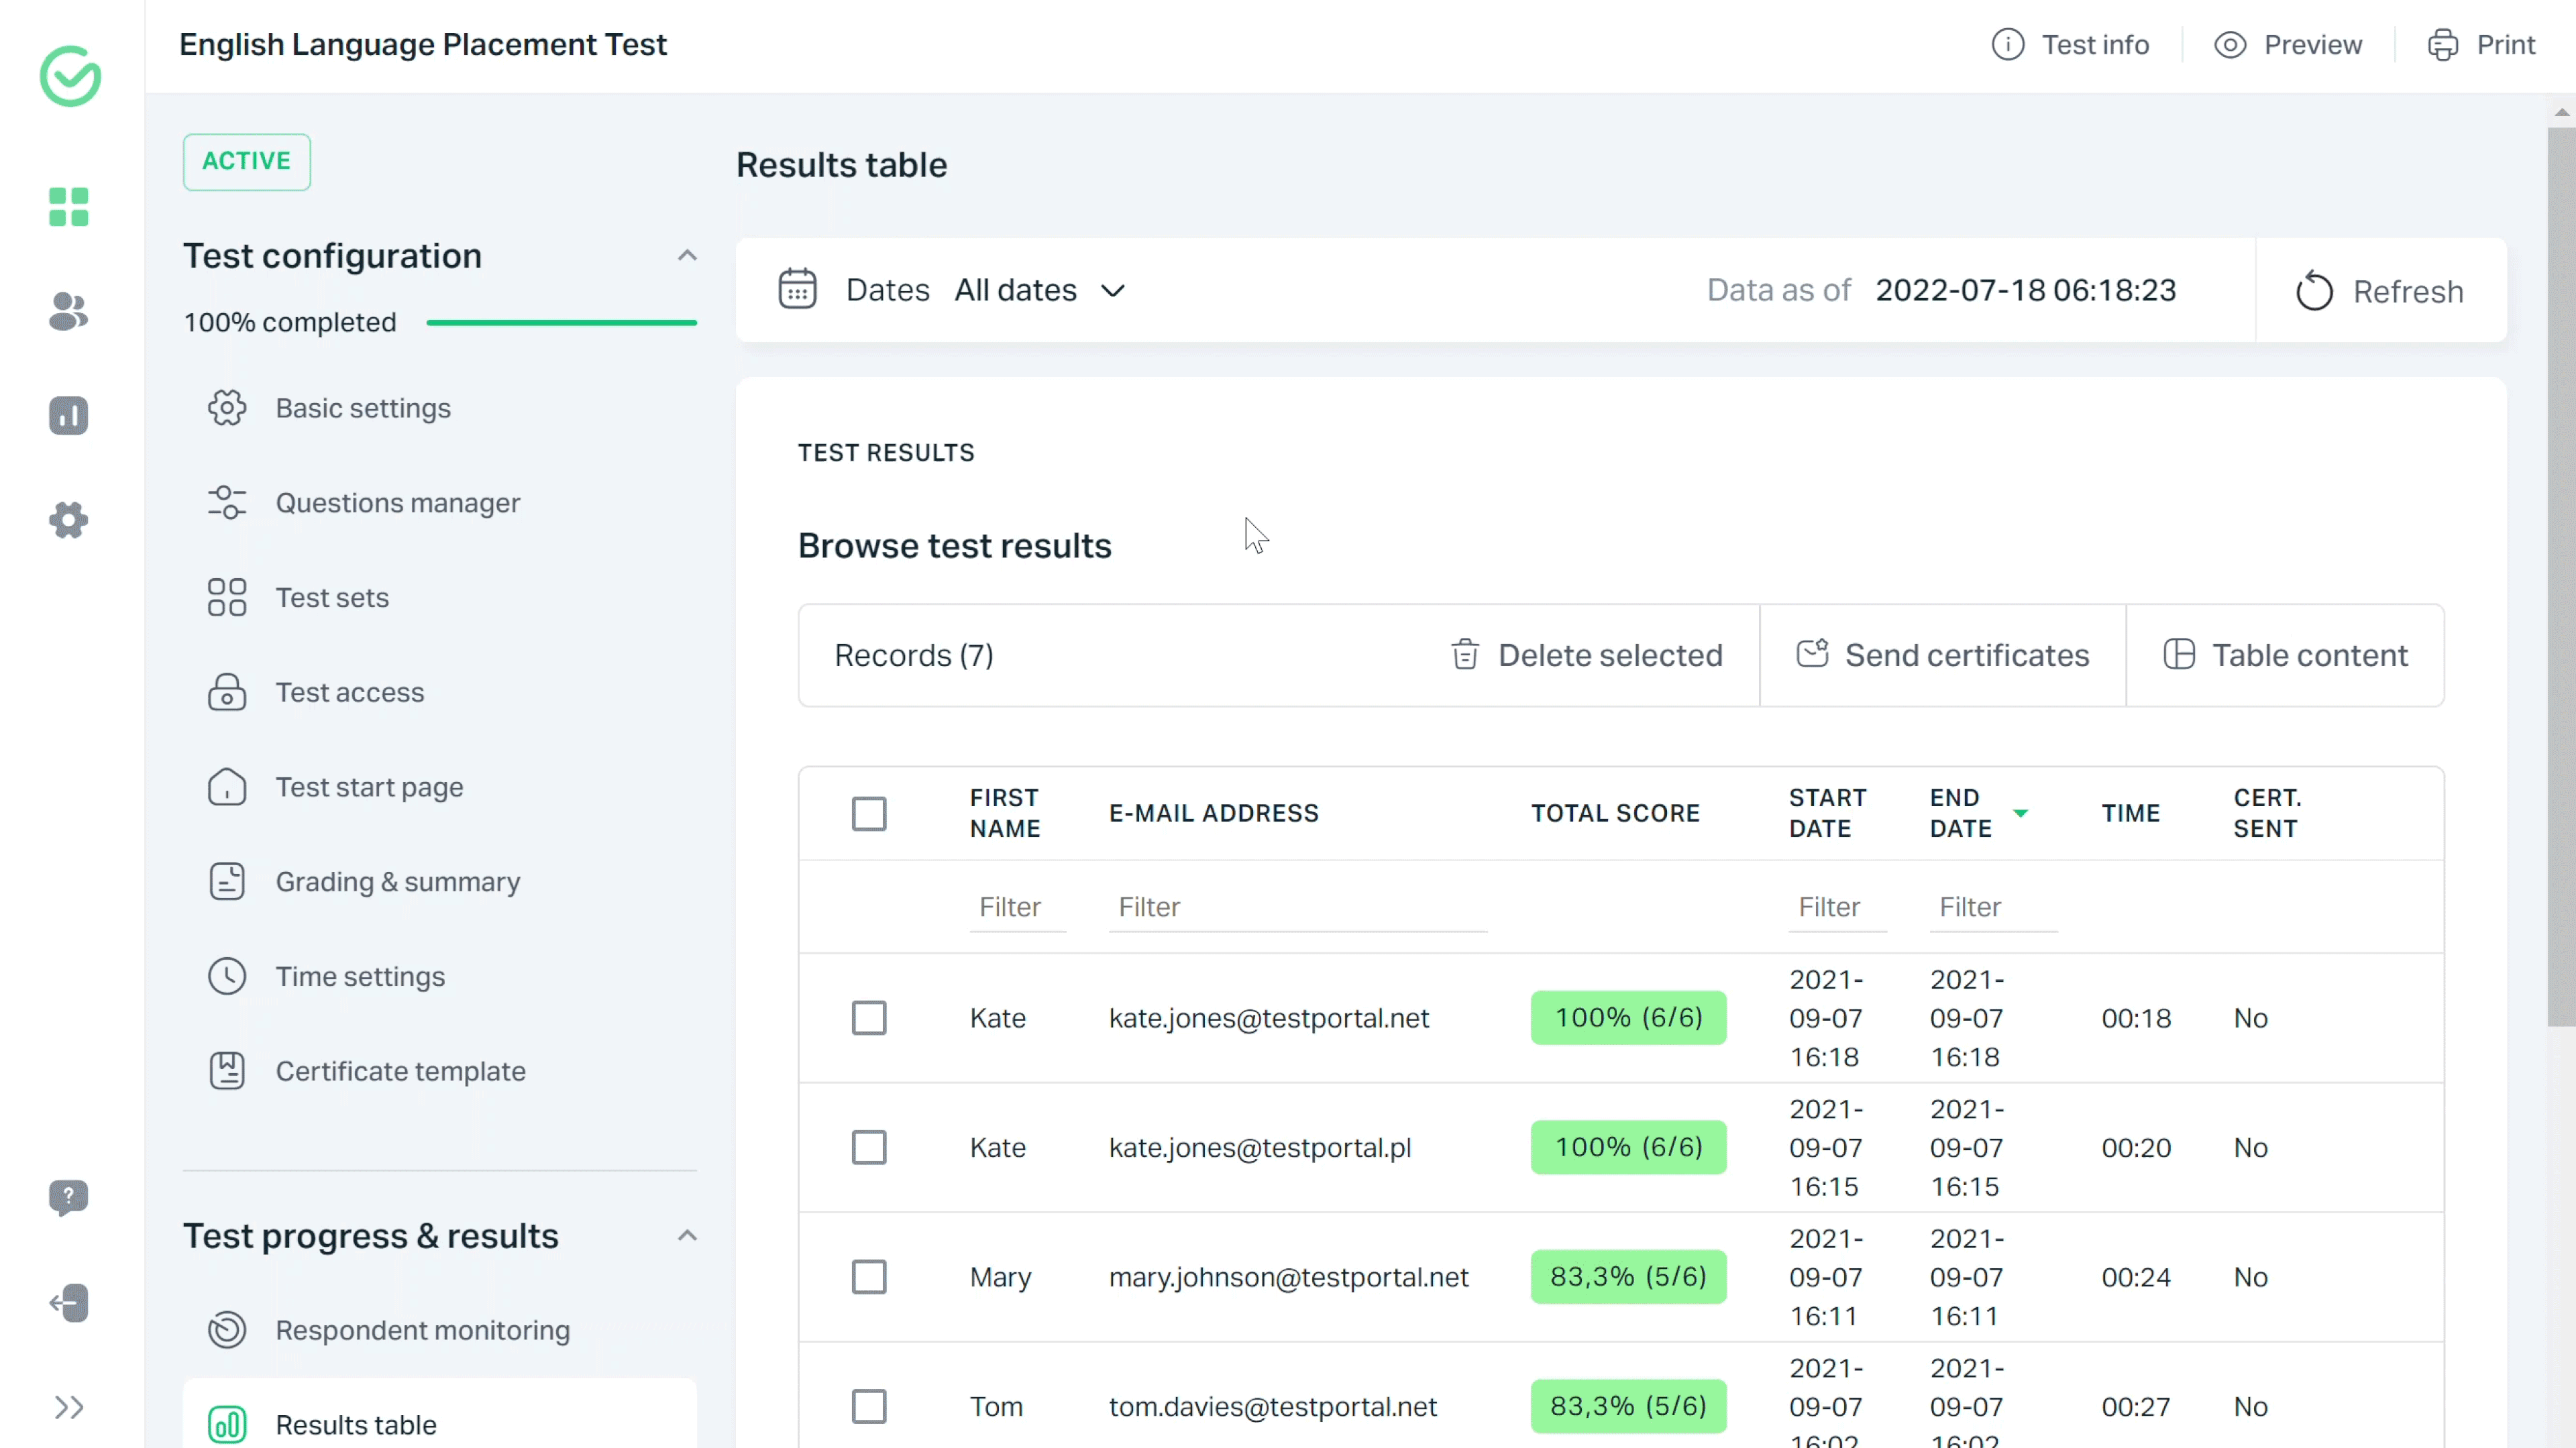Collapse the Test configuration section
Viewport: 2576px width, 1448px height.
687,256
